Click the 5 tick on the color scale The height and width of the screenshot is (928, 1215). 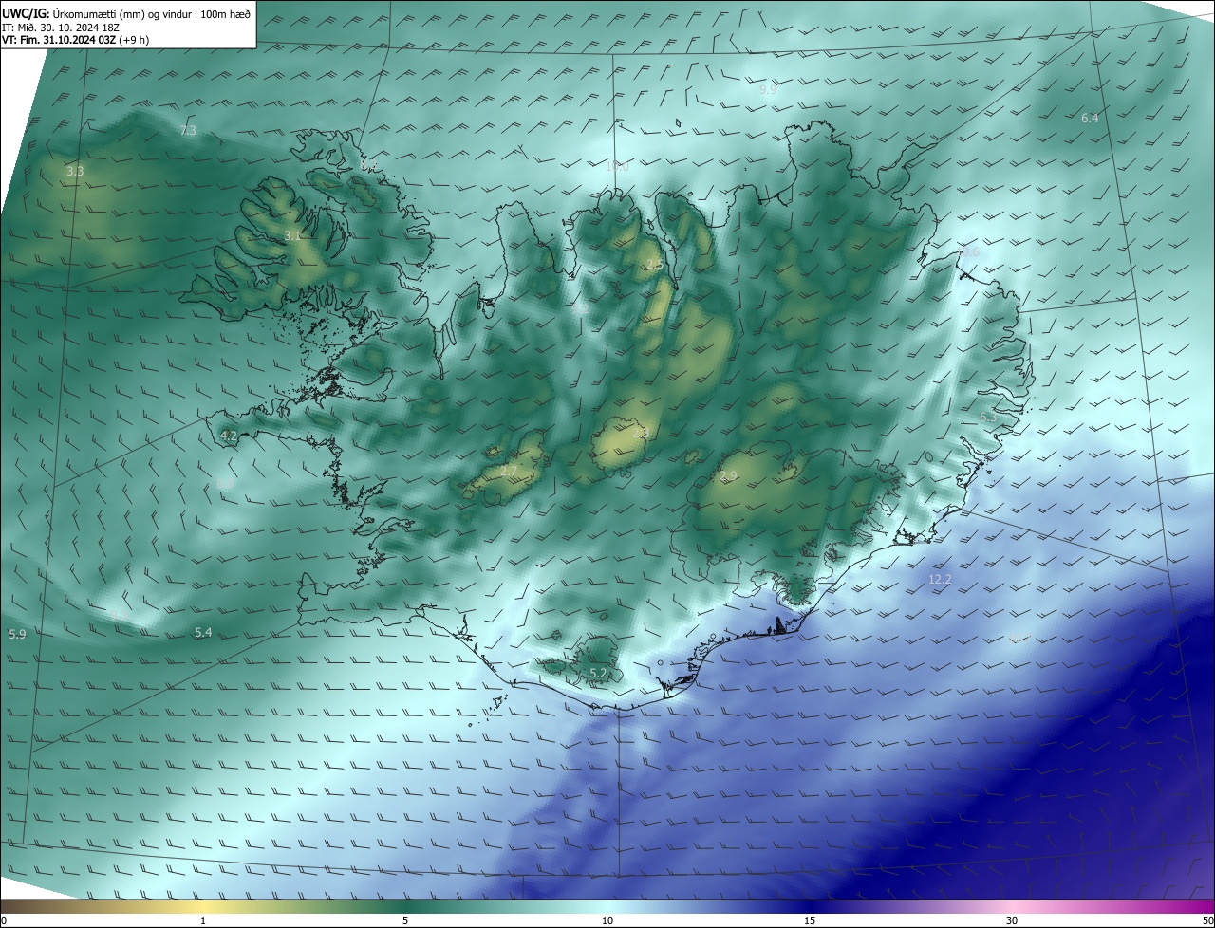(x=405, y=921)
